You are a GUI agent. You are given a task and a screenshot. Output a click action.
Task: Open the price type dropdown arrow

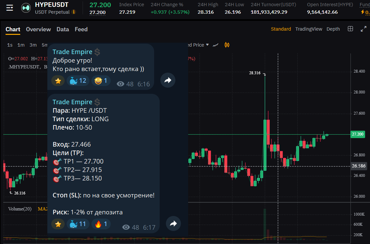tap(207, 45)
